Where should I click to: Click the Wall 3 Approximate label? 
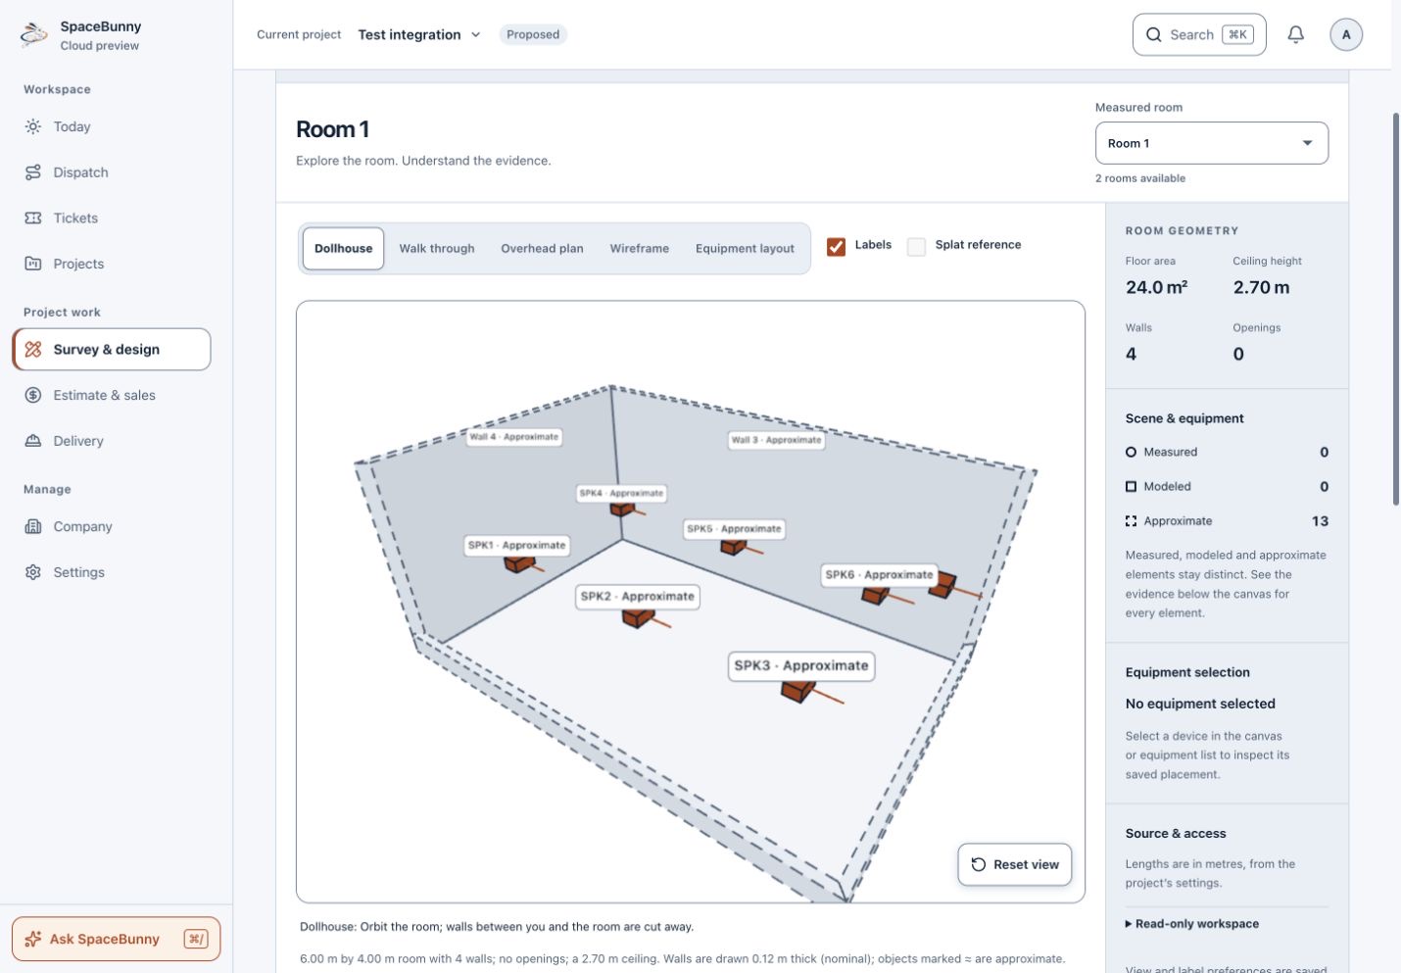(776, 440)
